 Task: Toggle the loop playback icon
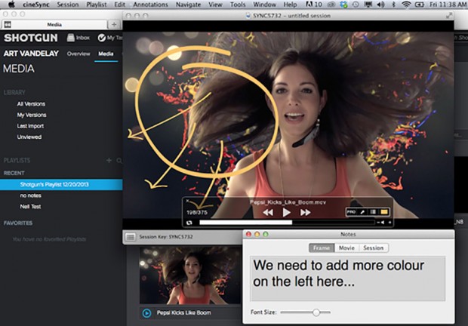pos(189,223)
